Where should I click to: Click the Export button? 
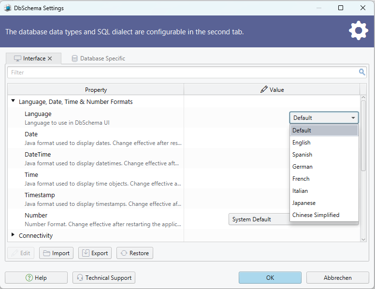click(x=95, y=253)
